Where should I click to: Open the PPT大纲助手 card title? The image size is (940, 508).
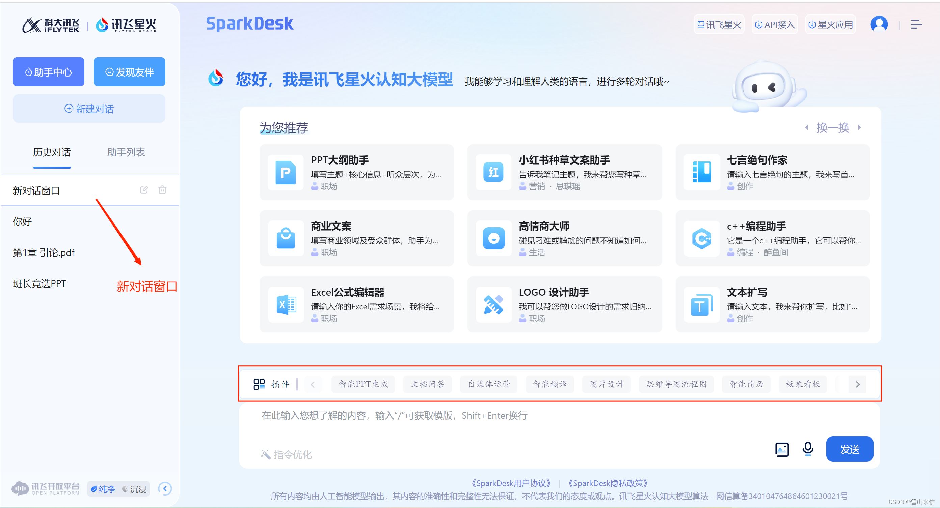339,160
